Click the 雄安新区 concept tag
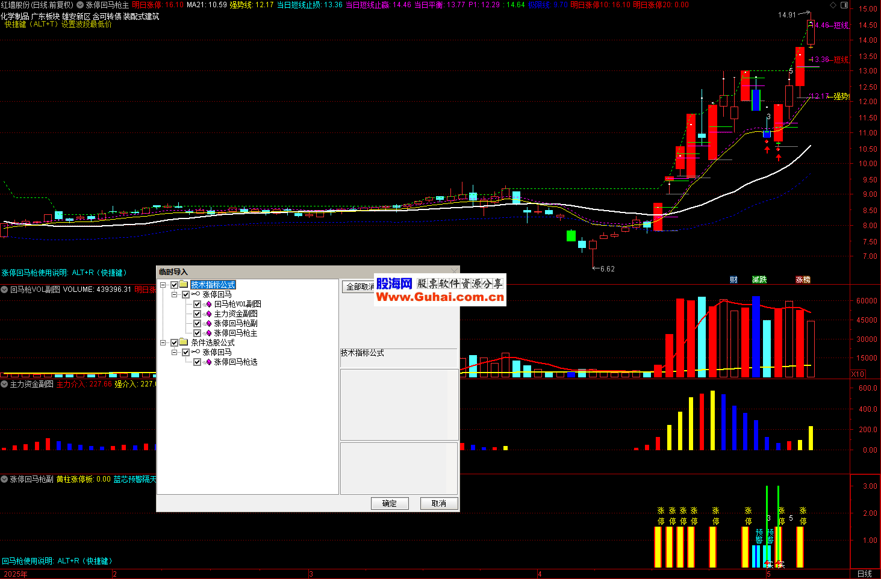The width and height of the screenshot is (881, 579). tap(76, 16)
